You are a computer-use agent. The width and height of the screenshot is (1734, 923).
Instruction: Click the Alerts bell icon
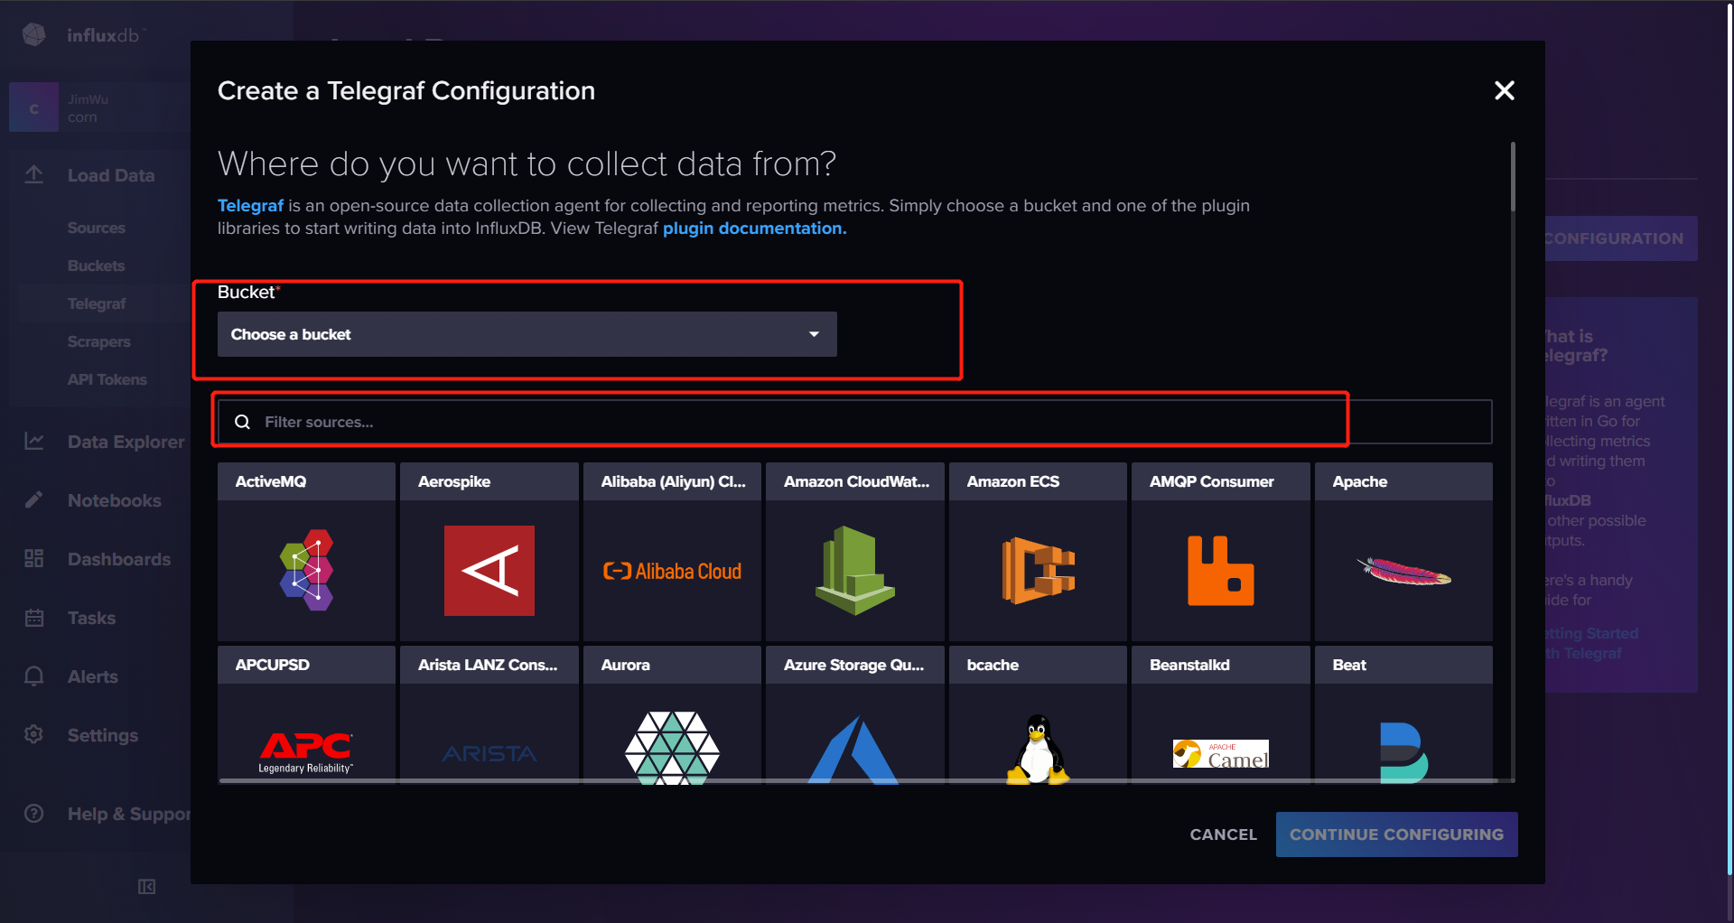coord(34,676)
